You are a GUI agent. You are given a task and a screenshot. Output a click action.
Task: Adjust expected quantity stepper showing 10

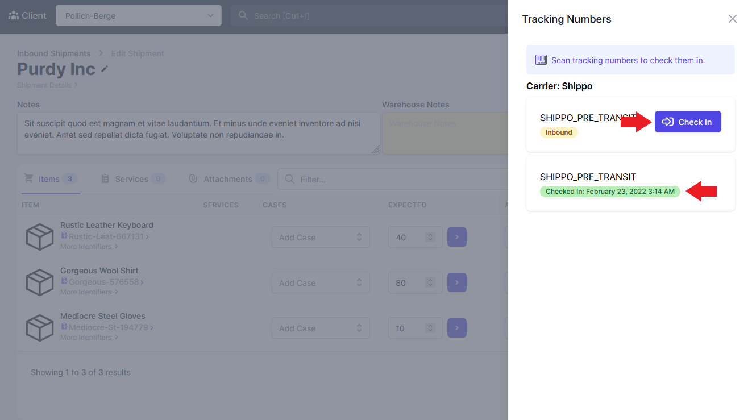point(431,328)
